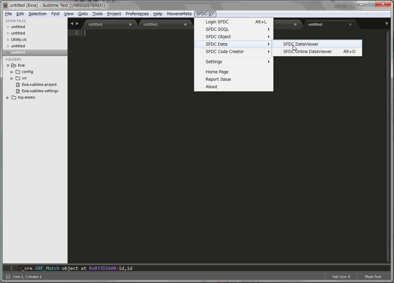Viewport: 394px width, 283px height.
Task: Click unsaved dot on first untitled tab
Action: [x=130, y=24]
